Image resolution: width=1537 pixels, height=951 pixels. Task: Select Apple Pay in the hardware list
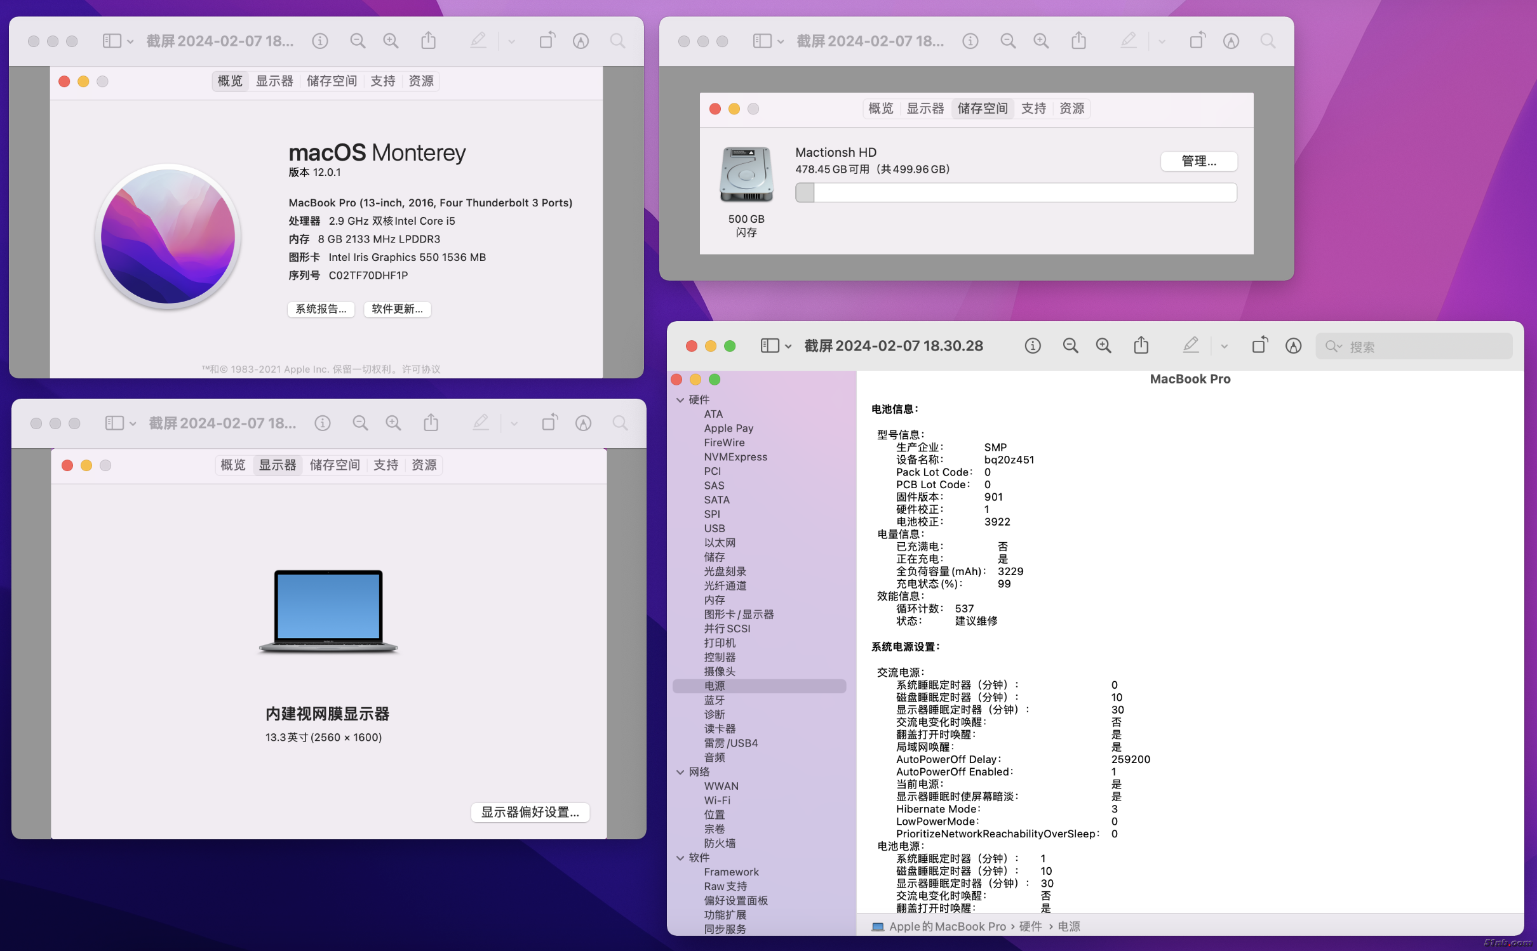click(728, 428)
